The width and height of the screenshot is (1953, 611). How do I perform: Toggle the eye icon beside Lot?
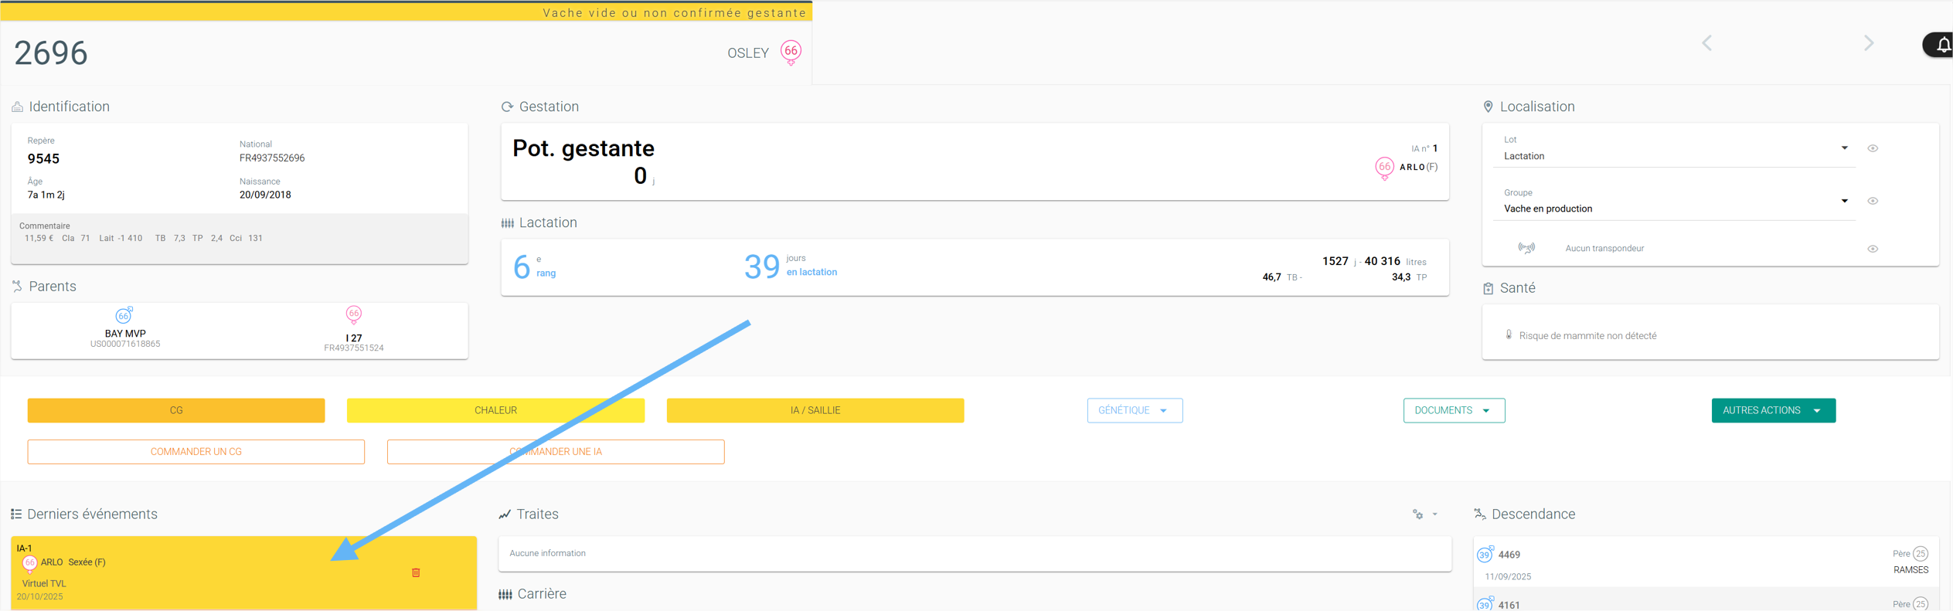pyautogui.click(x=1873, y=148)
